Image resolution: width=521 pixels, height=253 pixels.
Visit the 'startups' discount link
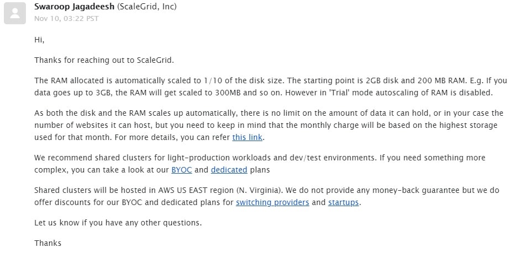coord(344,202)
